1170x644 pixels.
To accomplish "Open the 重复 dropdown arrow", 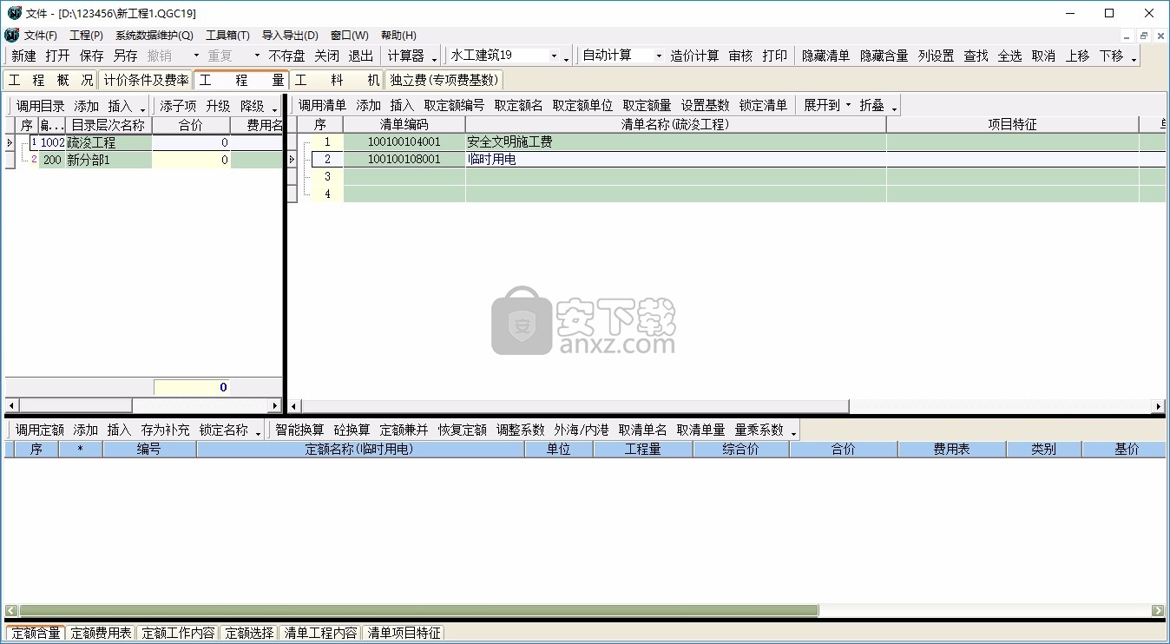I will pos(257,56).
